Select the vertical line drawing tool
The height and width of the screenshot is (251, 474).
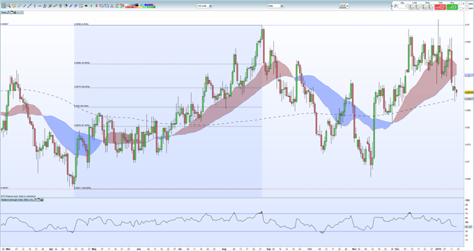(x=35, y=6)
